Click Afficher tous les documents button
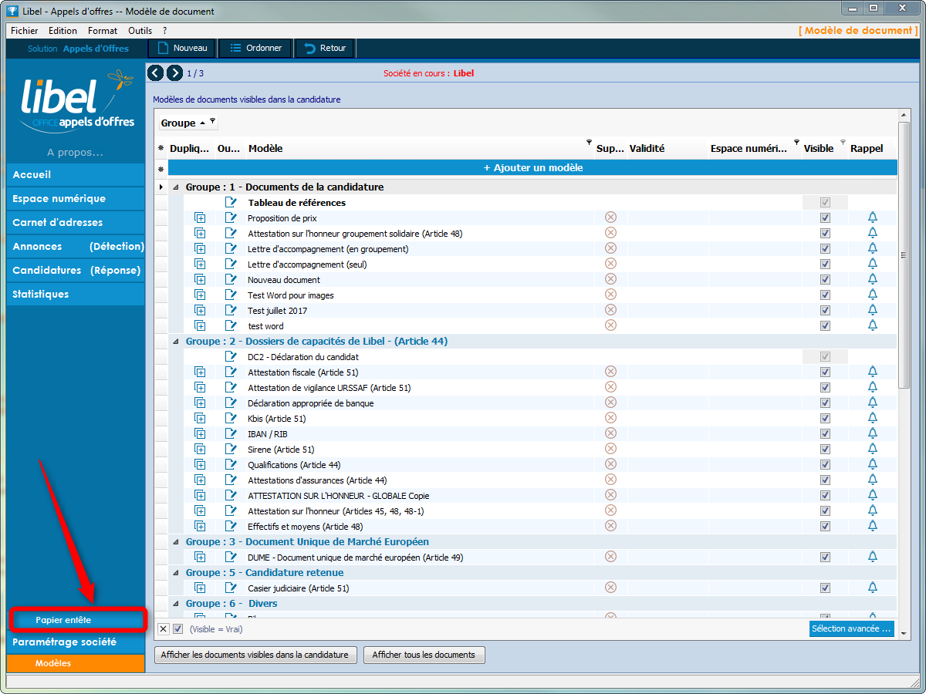This screenshot has height=694, width=926. point(424,655)
